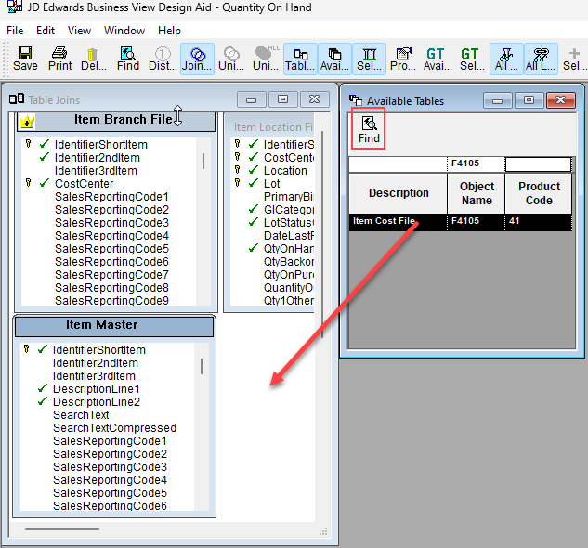The image size is (588, 548).
Task: Uncheck Lot in Item Location File
Action: 254,183
